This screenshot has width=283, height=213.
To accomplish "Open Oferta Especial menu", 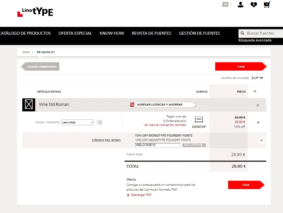I will pyautogui.click(x=75, y=33).
